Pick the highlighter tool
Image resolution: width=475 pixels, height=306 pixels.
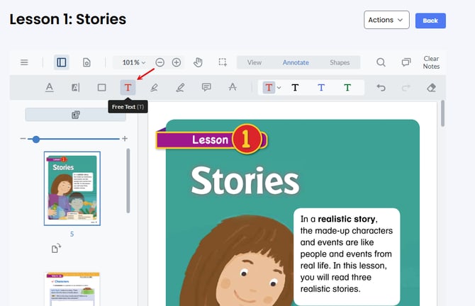[154, 88]
